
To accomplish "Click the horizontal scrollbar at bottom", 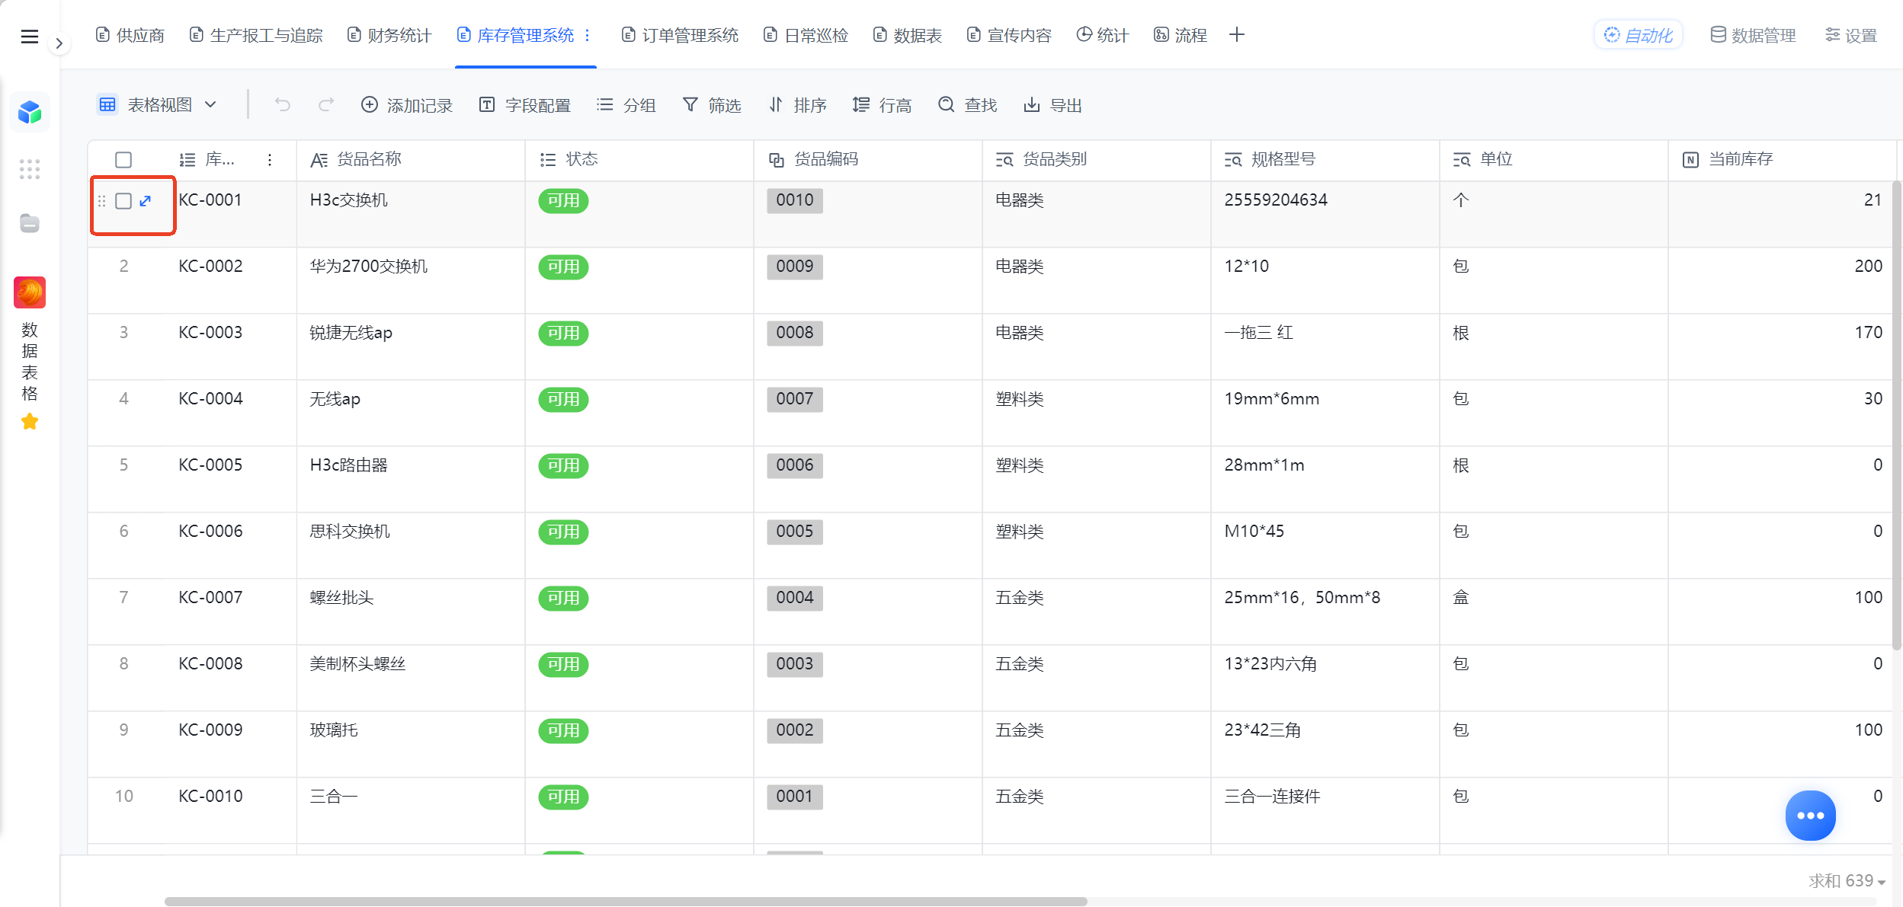I will pyautogui.click(x=625, y=902).
